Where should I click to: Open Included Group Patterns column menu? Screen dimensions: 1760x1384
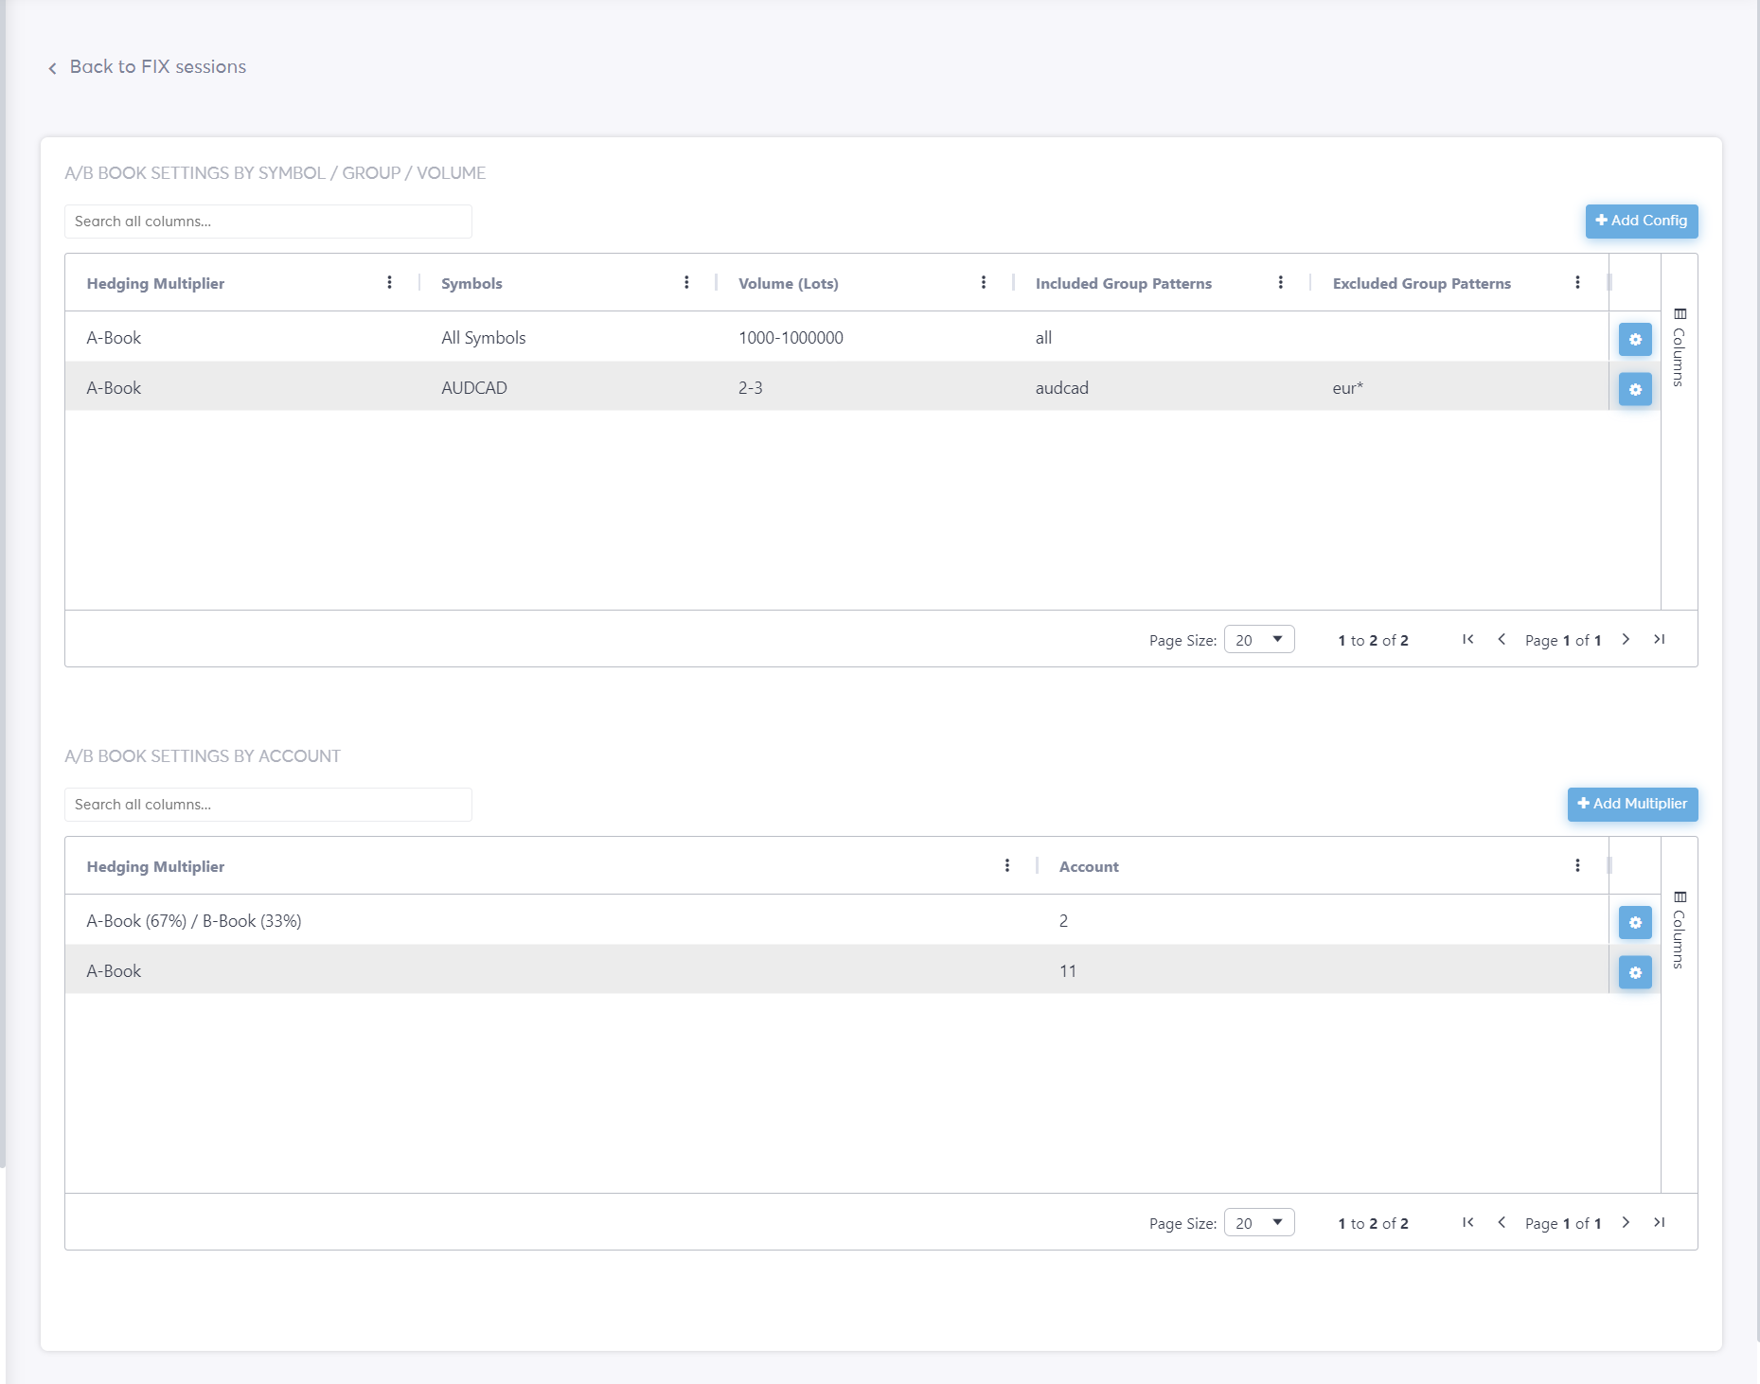[x=1280, y=283]
